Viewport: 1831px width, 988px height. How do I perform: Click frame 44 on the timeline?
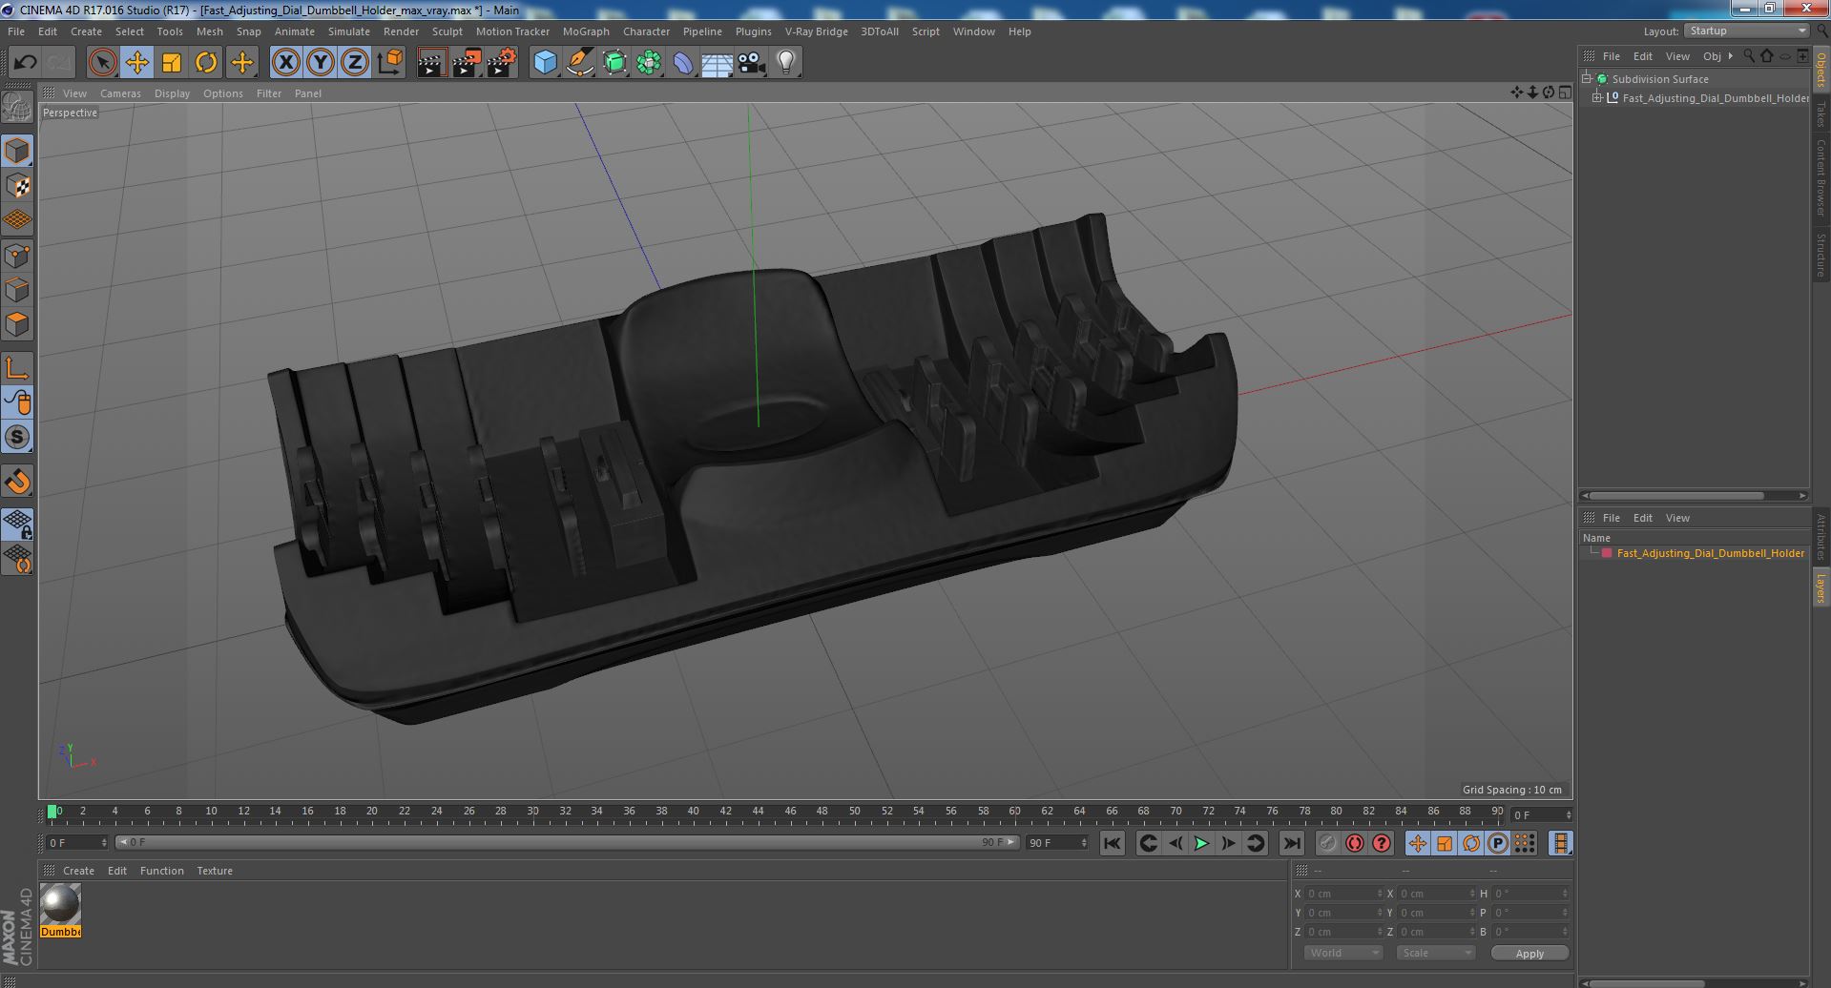pos(758,813)
